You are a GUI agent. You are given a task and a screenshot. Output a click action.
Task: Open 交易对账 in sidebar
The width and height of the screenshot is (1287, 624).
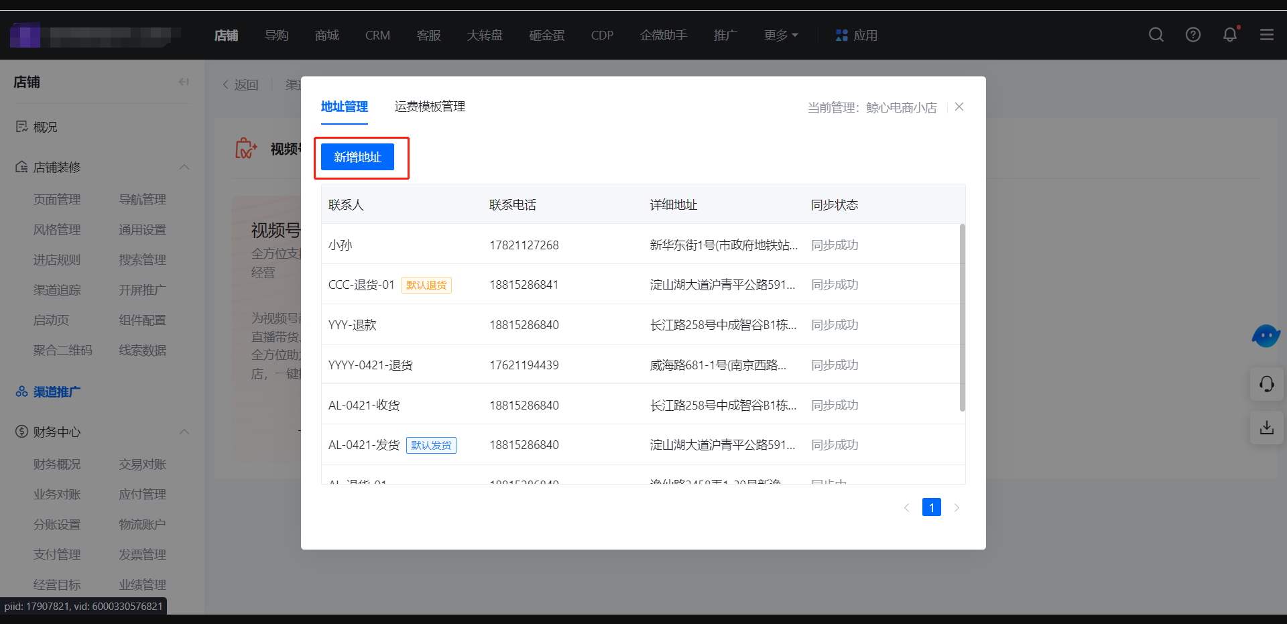tap(143, 464)
